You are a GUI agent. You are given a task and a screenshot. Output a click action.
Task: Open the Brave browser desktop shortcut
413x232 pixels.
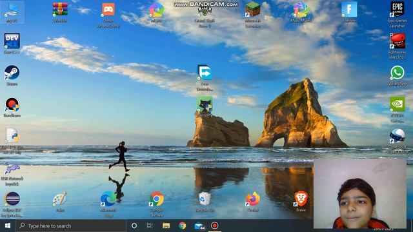[301, 202]
